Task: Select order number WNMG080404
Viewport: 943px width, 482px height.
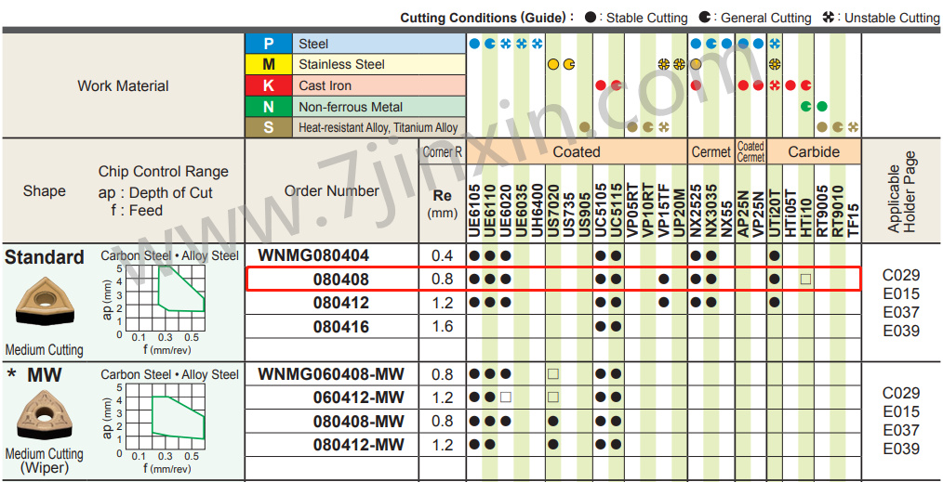Action: point(313,254)
